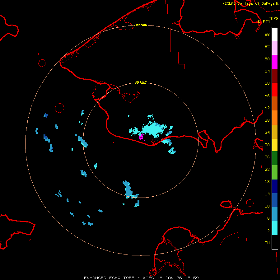Click the 10 value on the scale
The height and width of the screenshot is (280, 280).
(x=267, y=206)
